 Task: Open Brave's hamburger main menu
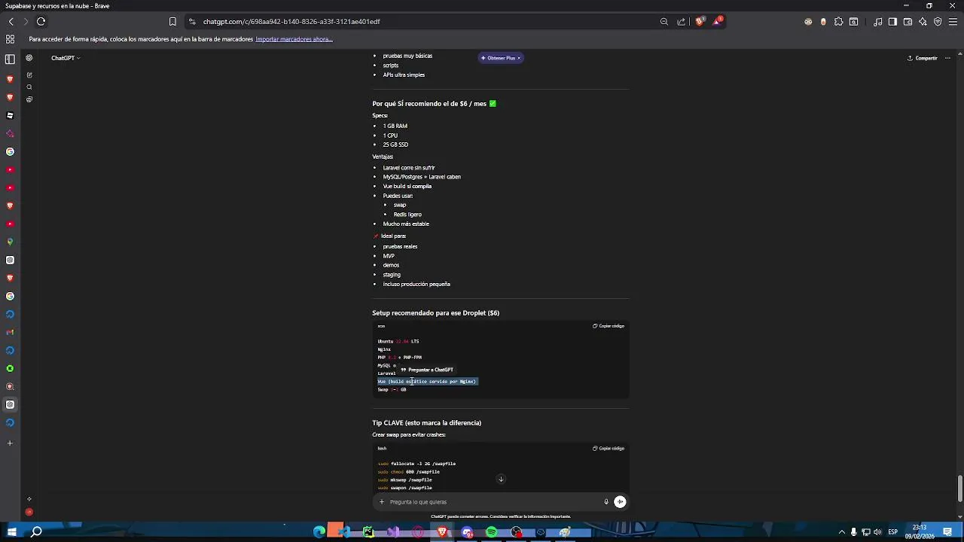(x=953, y=22)
